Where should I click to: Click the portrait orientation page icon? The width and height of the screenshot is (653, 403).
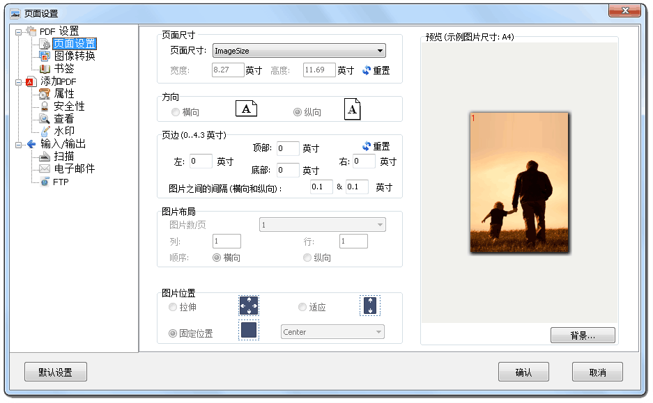pos(353,109)
